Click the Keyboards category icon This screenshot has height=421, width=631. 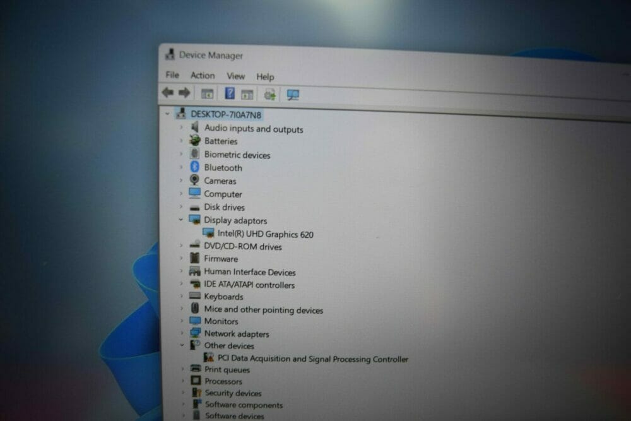(x=195, y=296)
